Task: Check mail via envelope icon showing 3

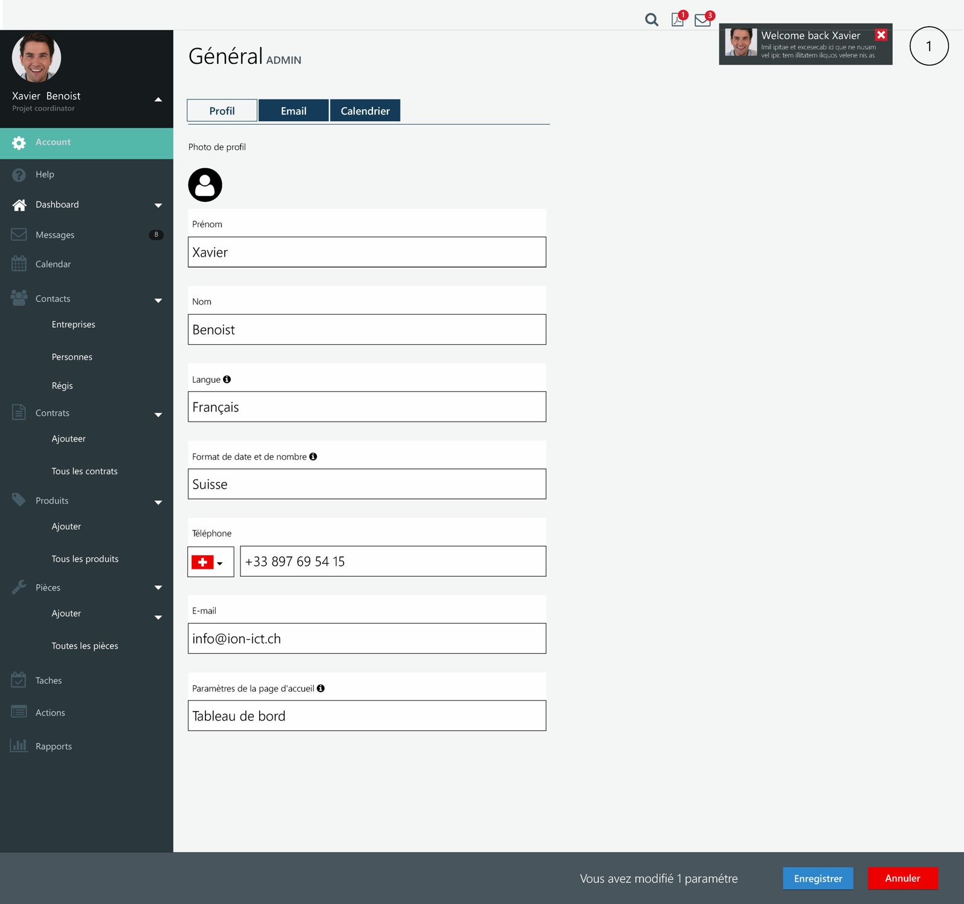Action: tap(701, 20)
